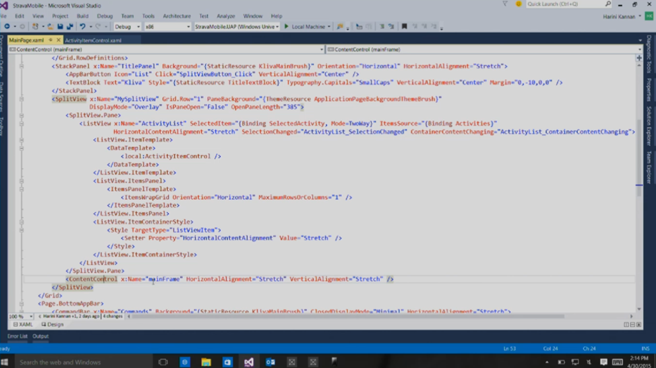Open the x86 platform dropdown
The width and height of the screenshot is (656, 368).
tap(167, 26)
